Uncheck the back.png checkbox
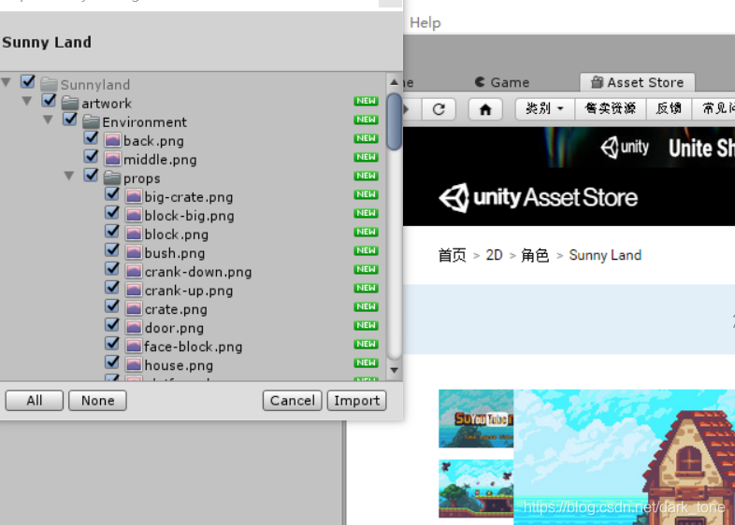The height and width of the screenshot is (525, 735). (91, 137)
